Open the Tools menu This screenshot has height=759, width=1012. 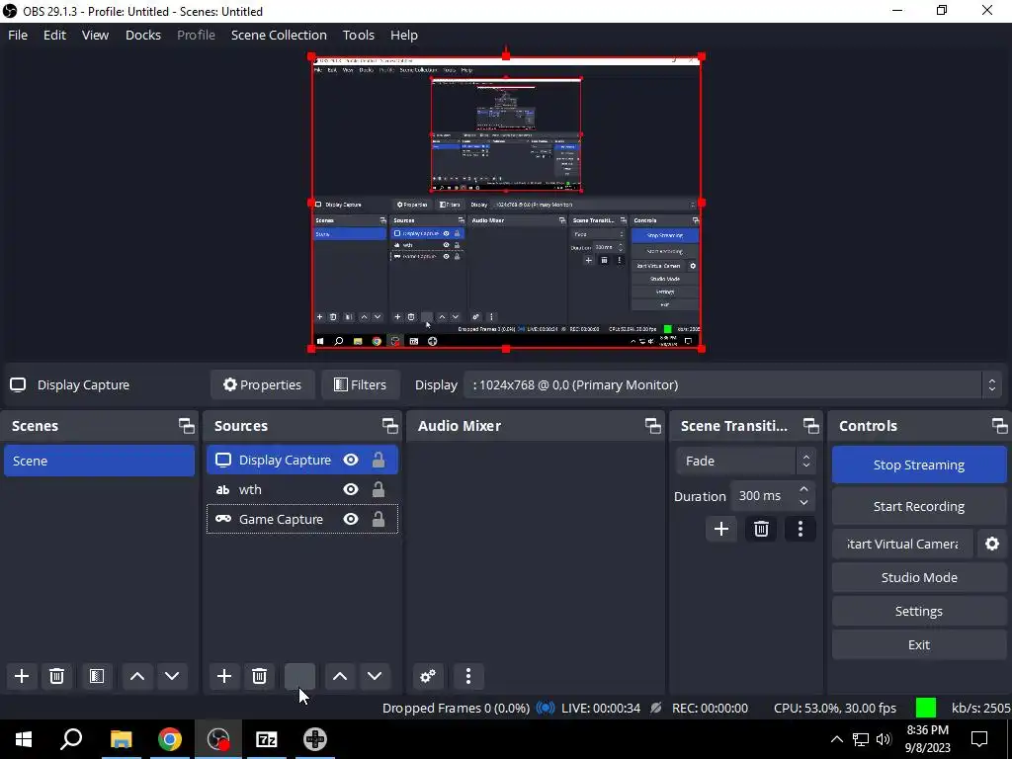point(358,35)
